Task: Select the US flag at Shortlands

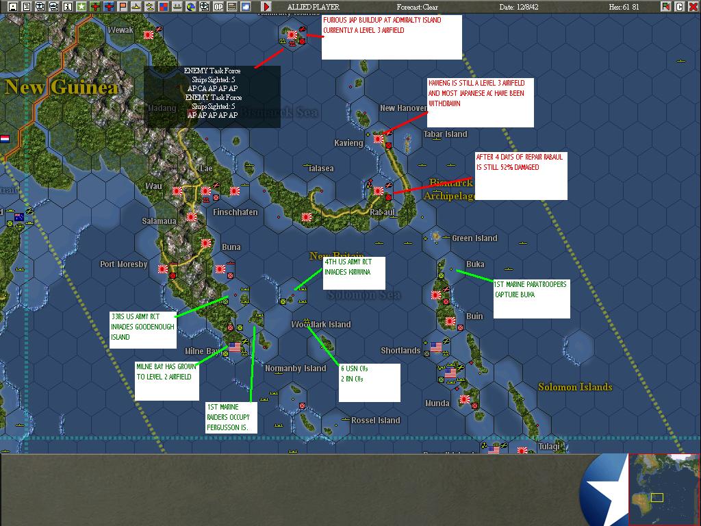Action: (x=436, y=347)
